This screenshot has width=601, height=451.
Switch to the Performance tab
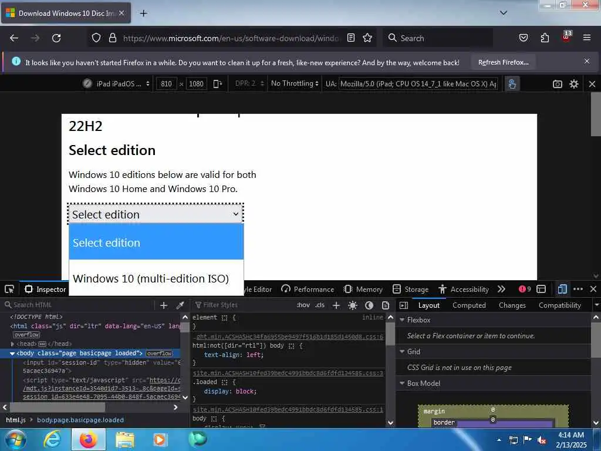pyautogui.click(x=308, y=289)
